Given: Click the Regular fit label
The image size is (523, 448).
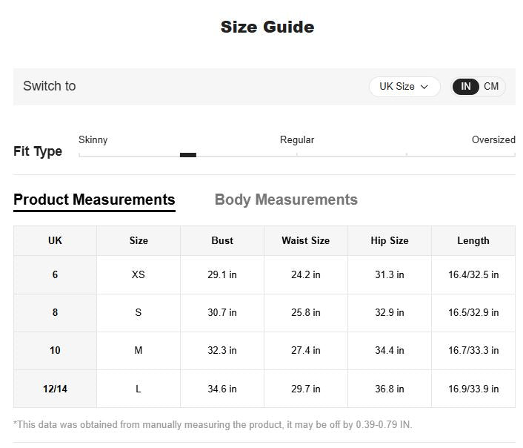Looking at the screenshot, I should point(297,139).
